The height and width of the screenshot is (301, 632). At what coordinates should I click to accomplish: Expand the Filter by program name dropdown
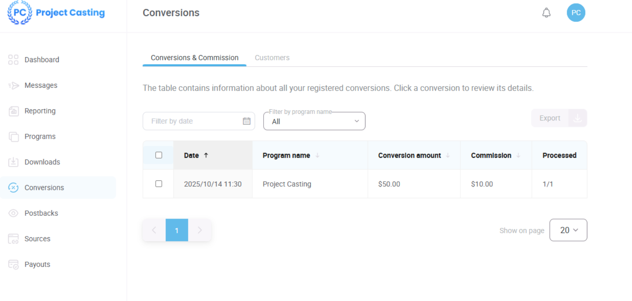[x=314, y=121]
